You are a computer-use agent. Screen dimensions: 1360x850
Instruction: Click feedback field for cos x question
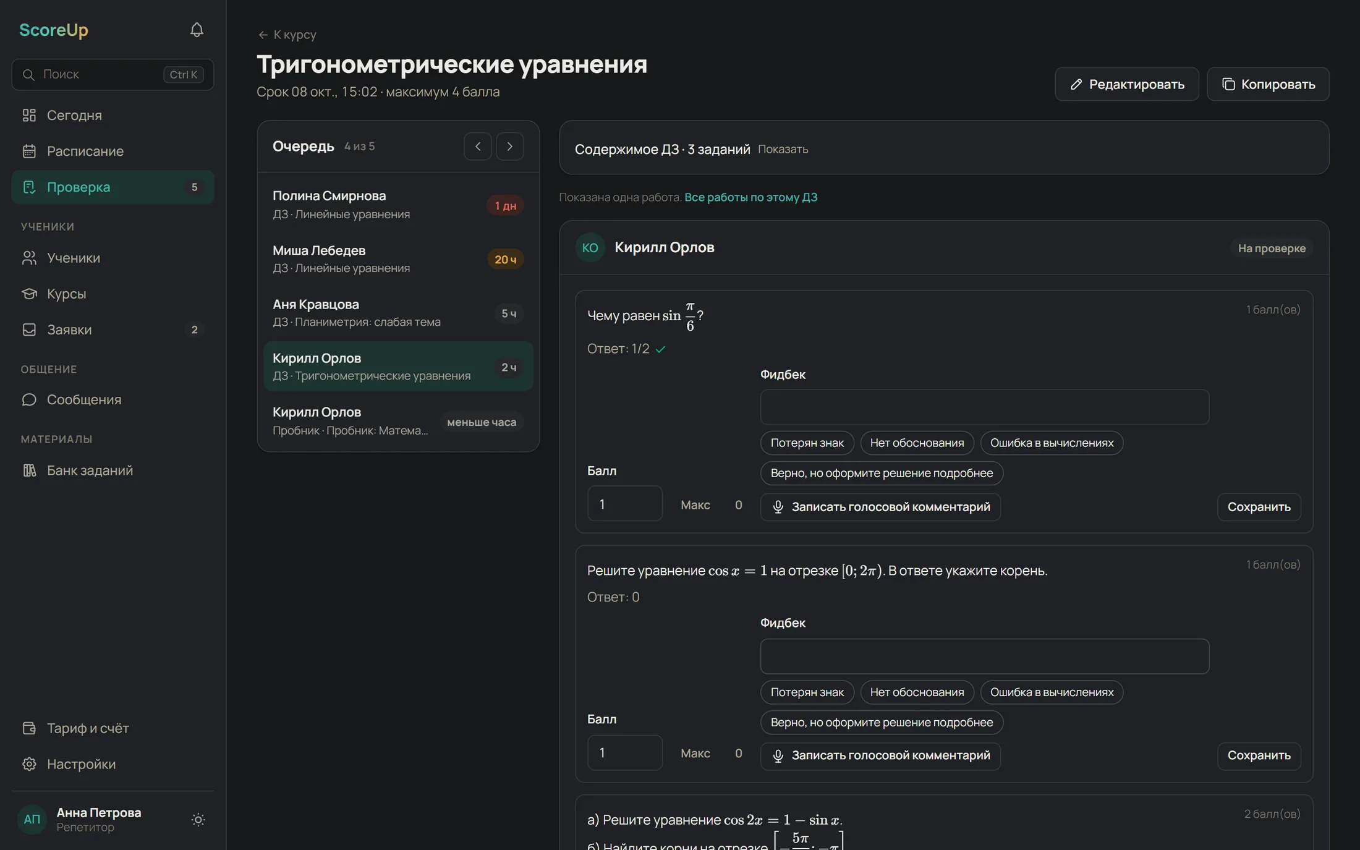pos(984,656)
